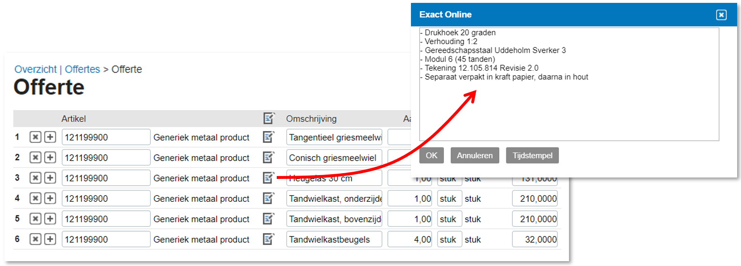Click the Annuleren button
This screenshot has height=266, width=741.
(x=474, y=155)
